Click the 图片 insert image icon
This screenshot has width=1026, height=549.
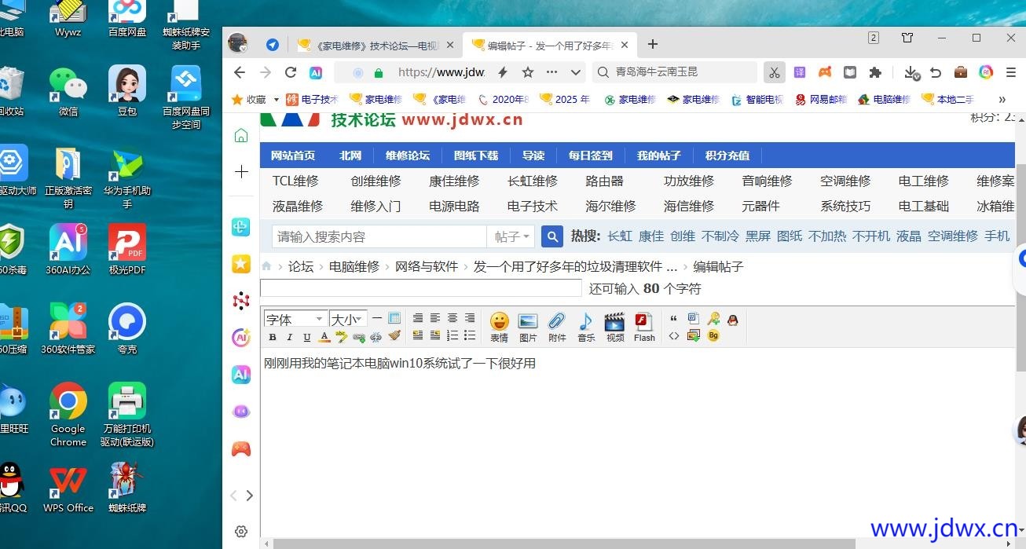click(528, 325)
